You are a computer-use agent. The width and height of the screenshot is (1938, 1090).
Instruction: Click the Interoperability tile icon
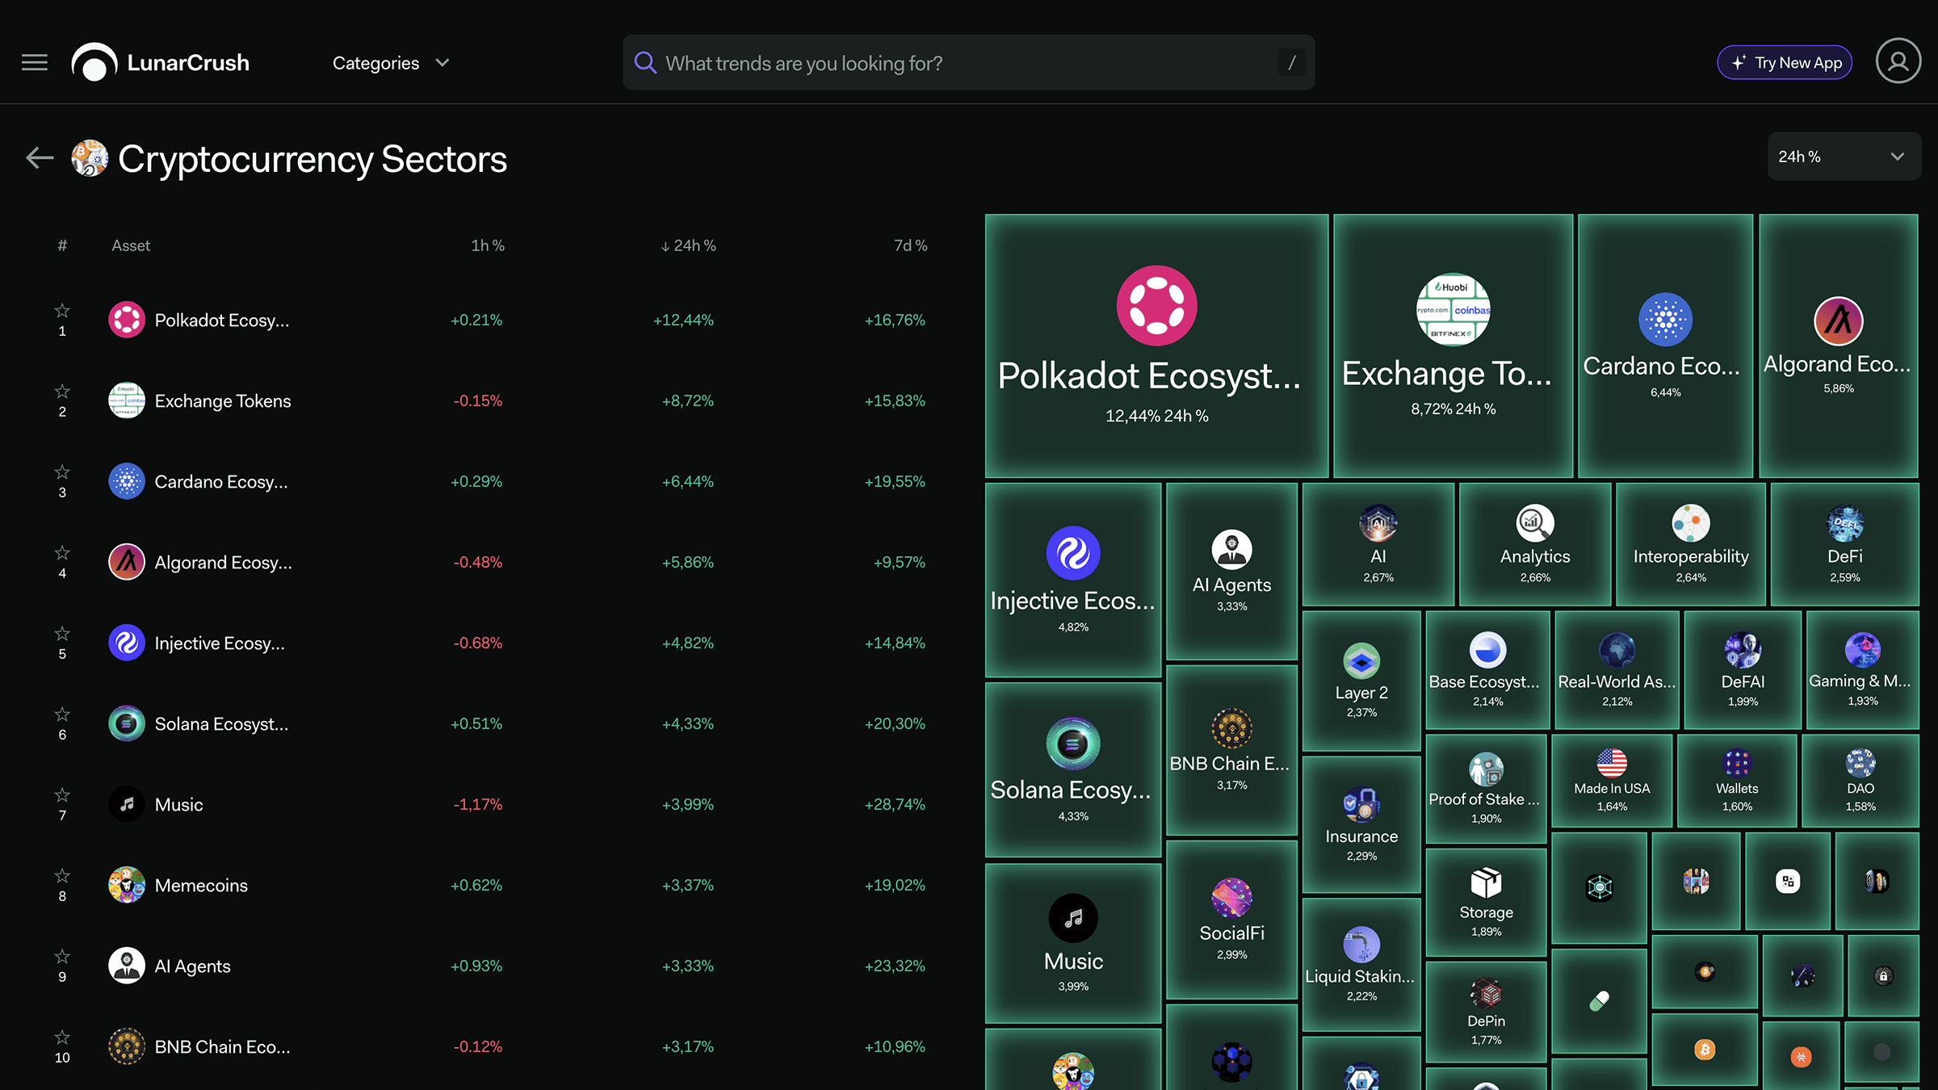click(x=1691, y=523)
